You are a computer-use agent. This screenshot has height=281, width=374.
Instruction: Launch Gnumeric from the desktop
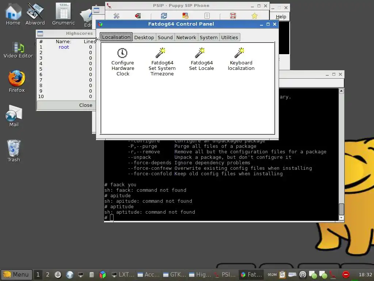coord(64,14)
